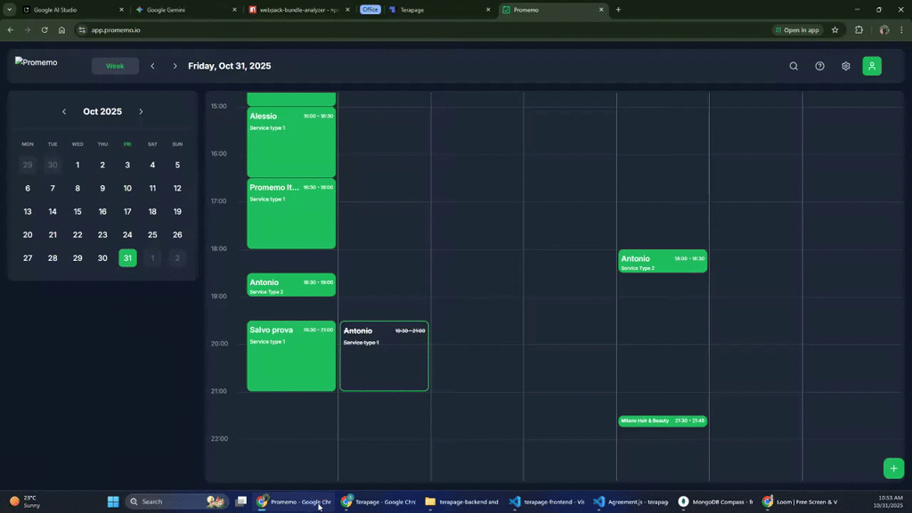Open a new browser tab
The width and height of the screenshot is (912, 513).
(618, 10)
